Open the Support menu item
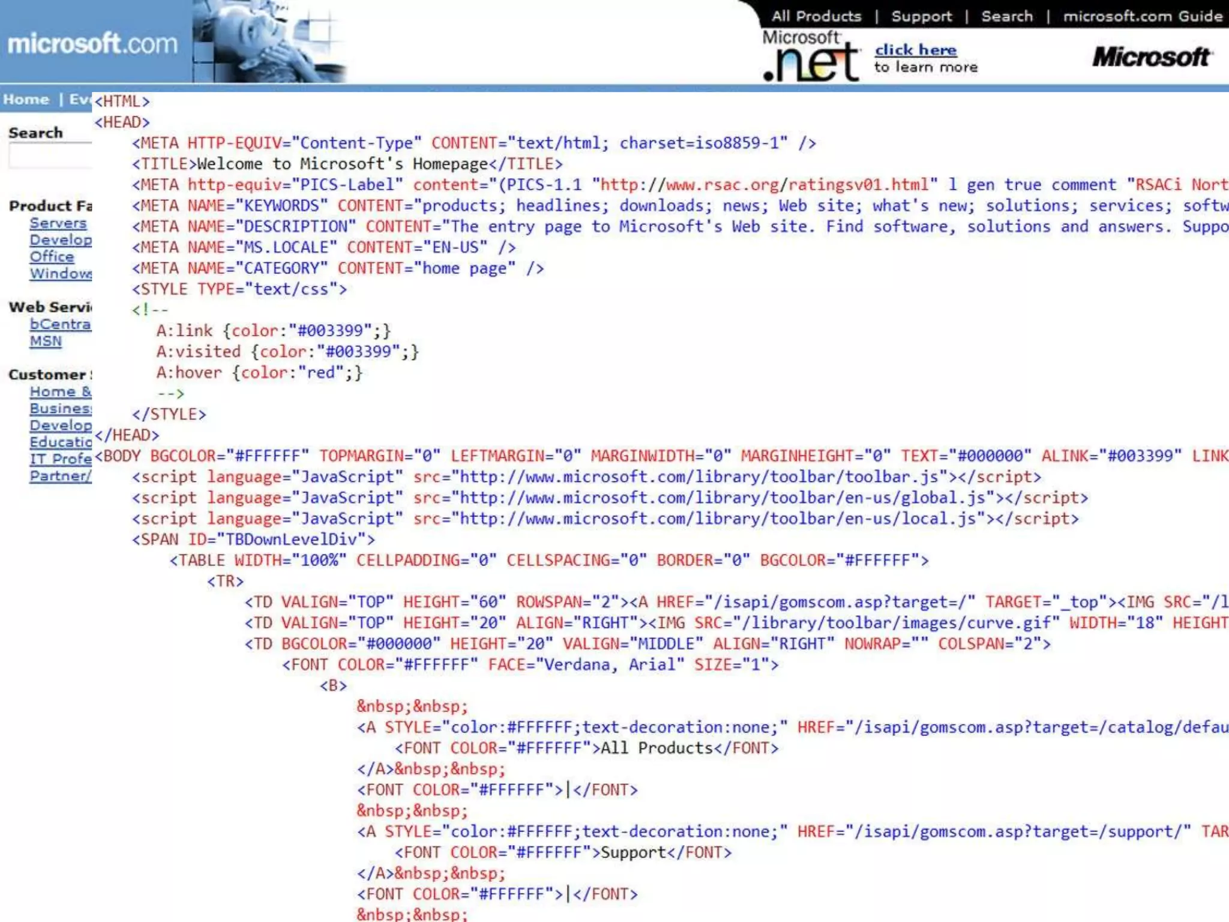 pos(921,16)
